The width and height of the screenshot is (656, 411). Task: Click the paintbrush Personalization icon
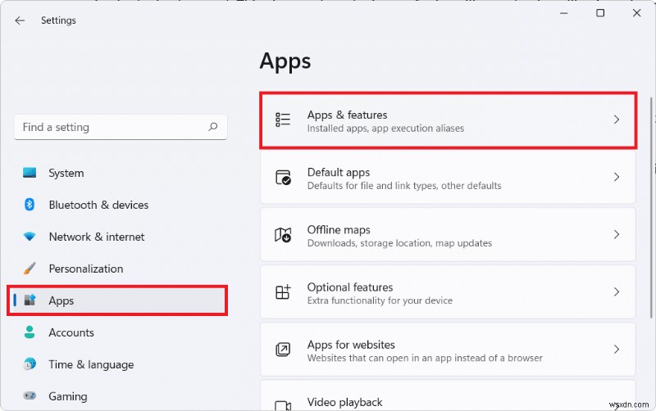30,269
